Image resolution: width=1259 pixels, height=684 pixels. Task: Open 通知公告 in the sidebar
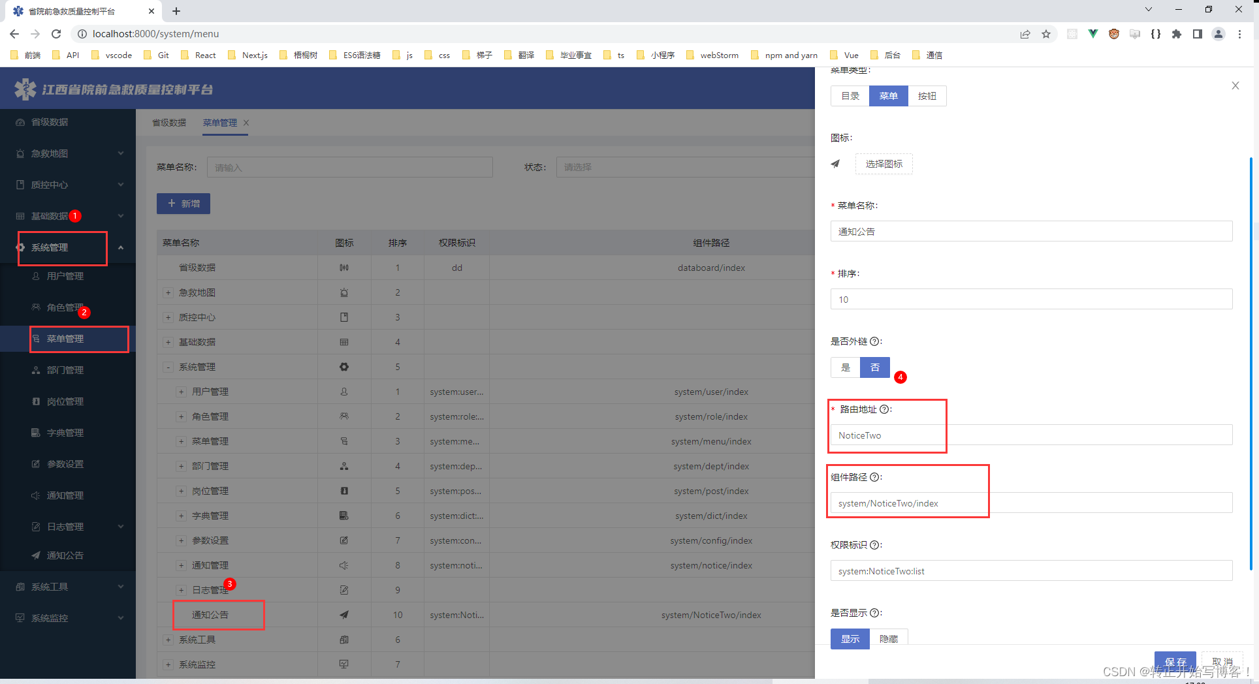coord(65,555)
